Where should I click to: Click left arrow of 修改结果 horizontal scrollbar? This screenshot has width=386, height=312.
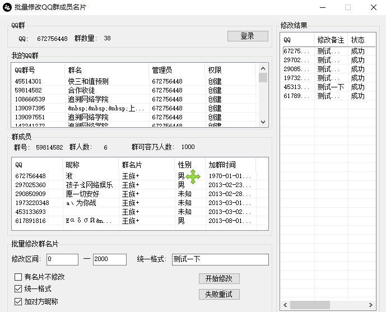point(286,305)
